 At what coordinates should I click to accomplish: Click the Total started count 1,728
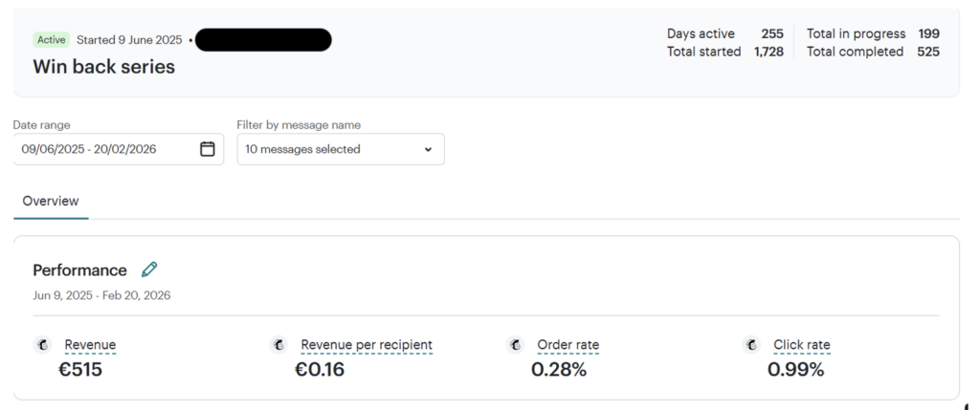[768, 52]
